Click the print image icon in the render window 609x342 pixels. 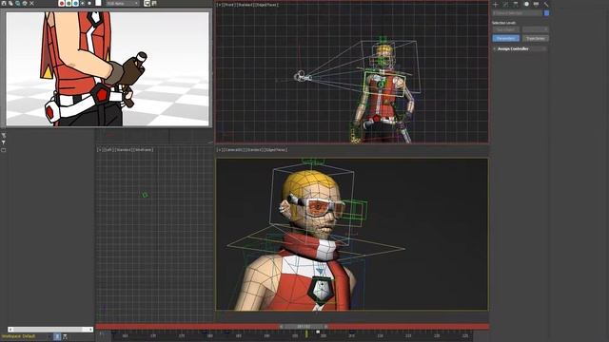tap(25, 3)
